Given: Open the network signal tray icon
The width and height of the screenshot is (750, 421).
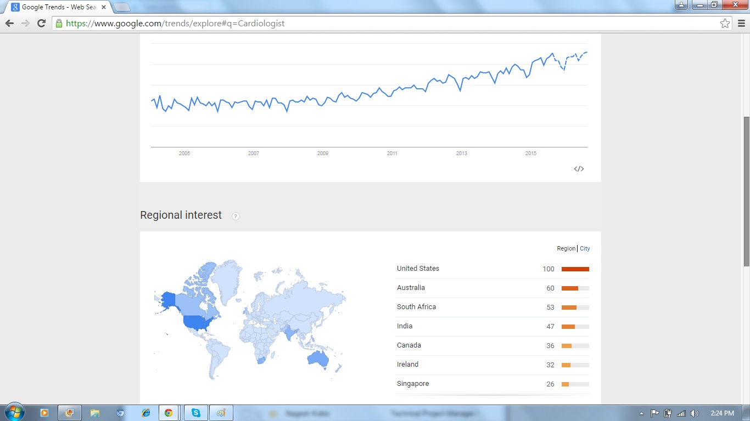Looking at the screenshot, I should (681, 413).
